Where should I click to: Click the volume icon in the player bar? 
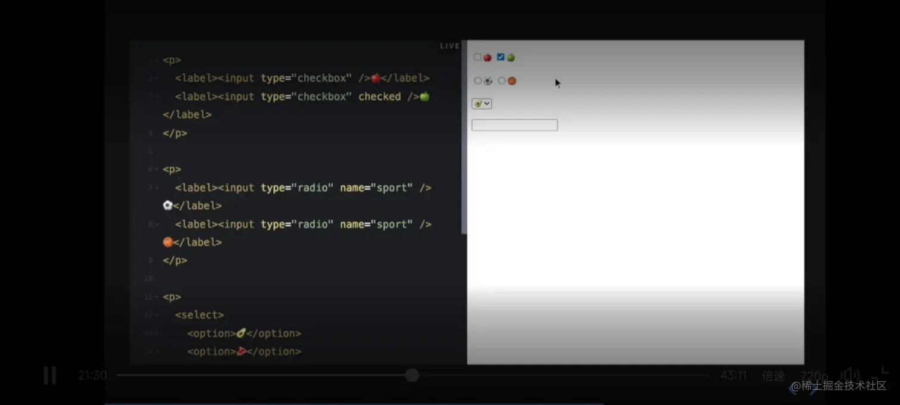pyautogui.click(x=850, y=374)
